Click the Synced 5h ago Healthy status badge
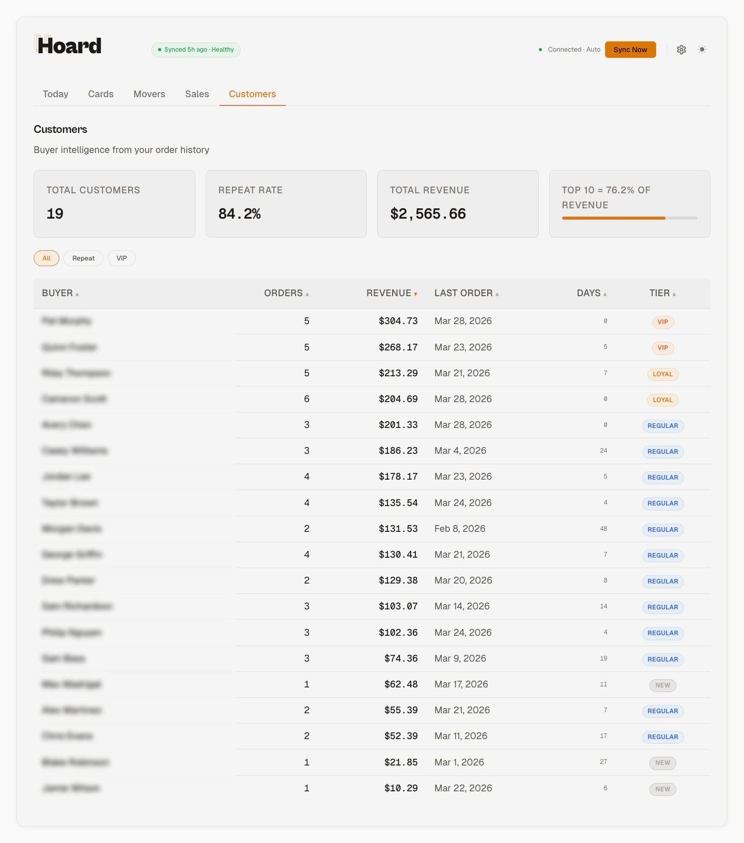This screenshot has width=744, height=843. point(196,50)
